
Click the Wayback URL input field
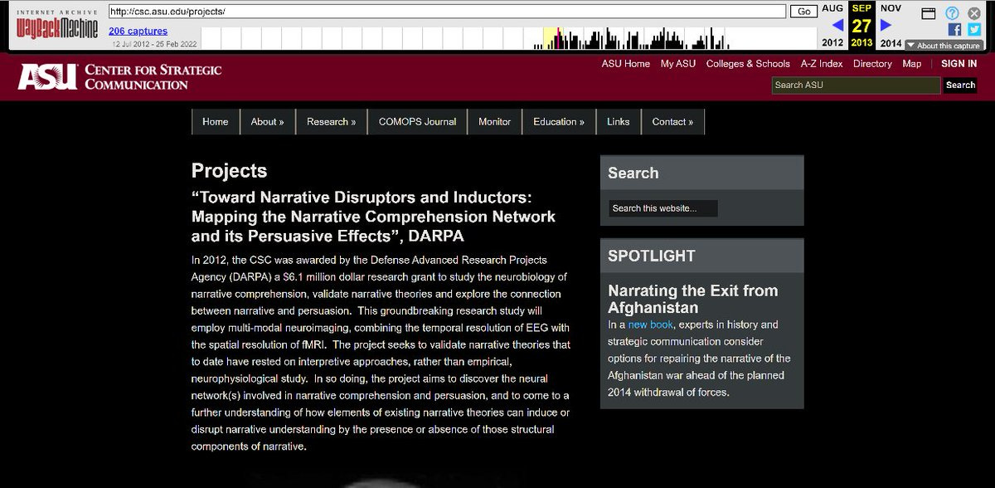(x=447, y=12)
